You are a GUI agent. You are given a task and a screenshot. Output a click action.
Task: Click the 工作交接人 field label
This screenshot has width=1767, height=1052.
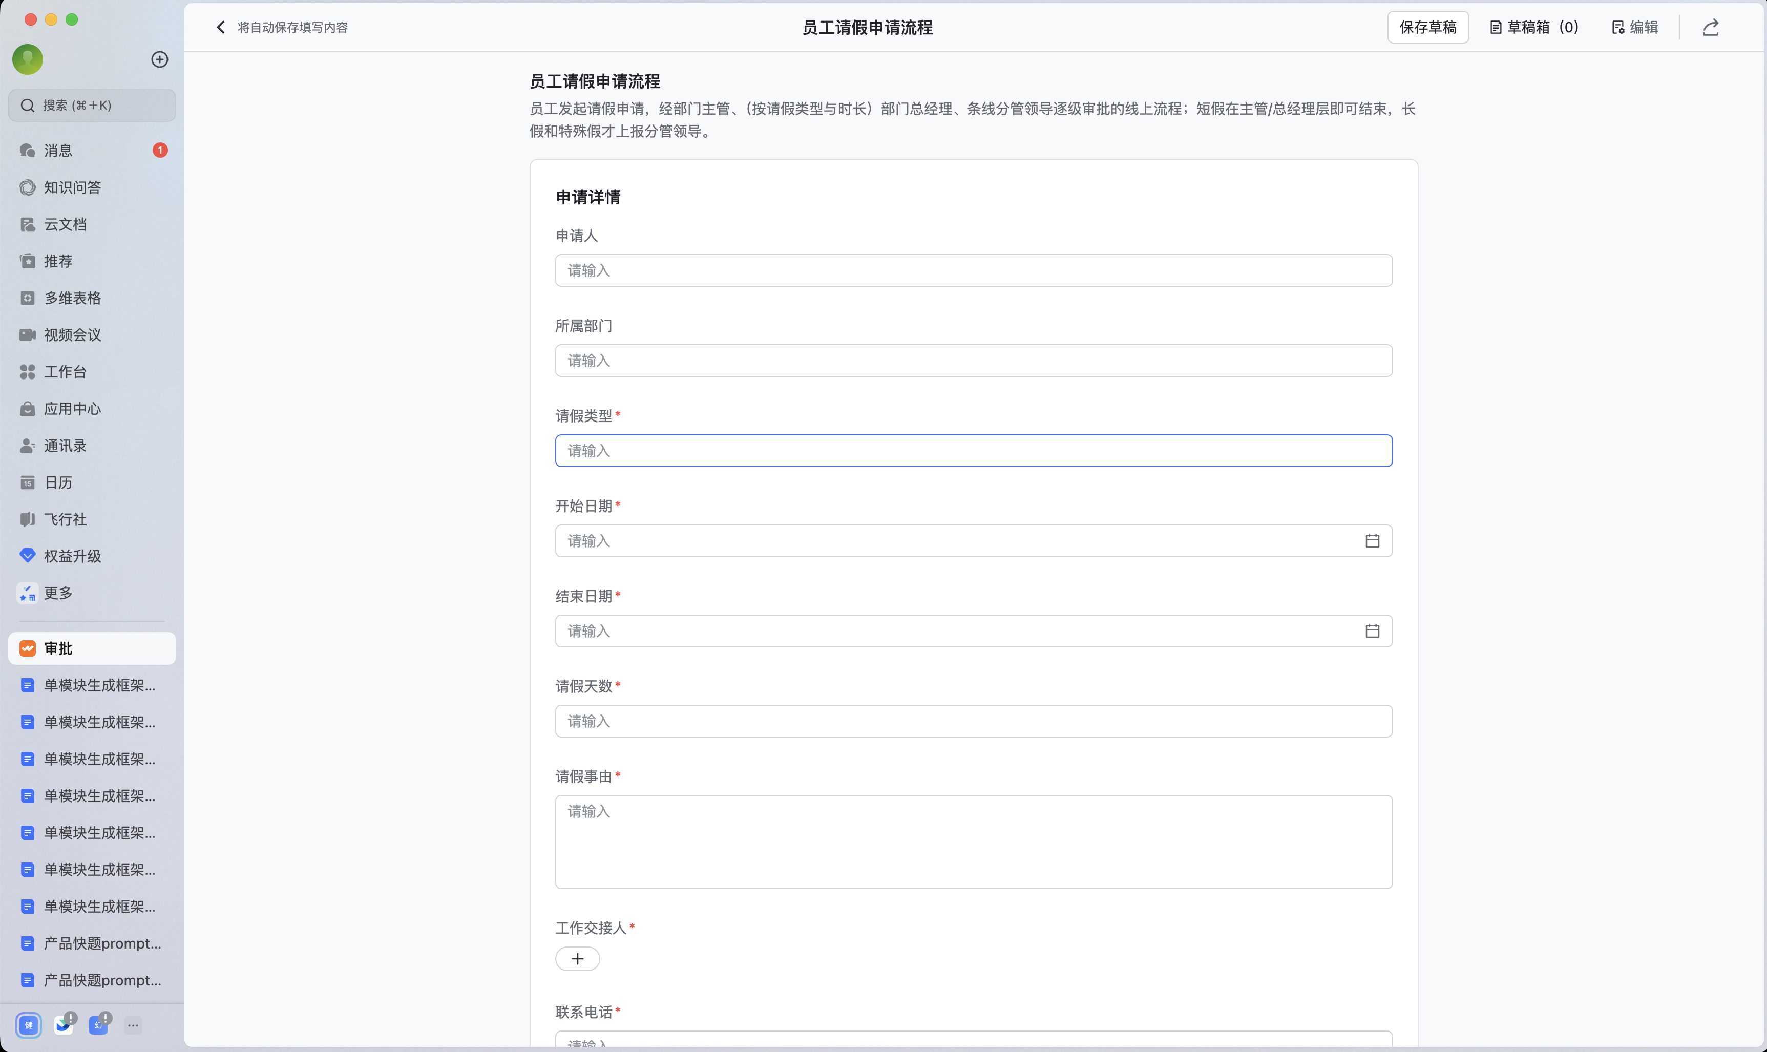591,928
